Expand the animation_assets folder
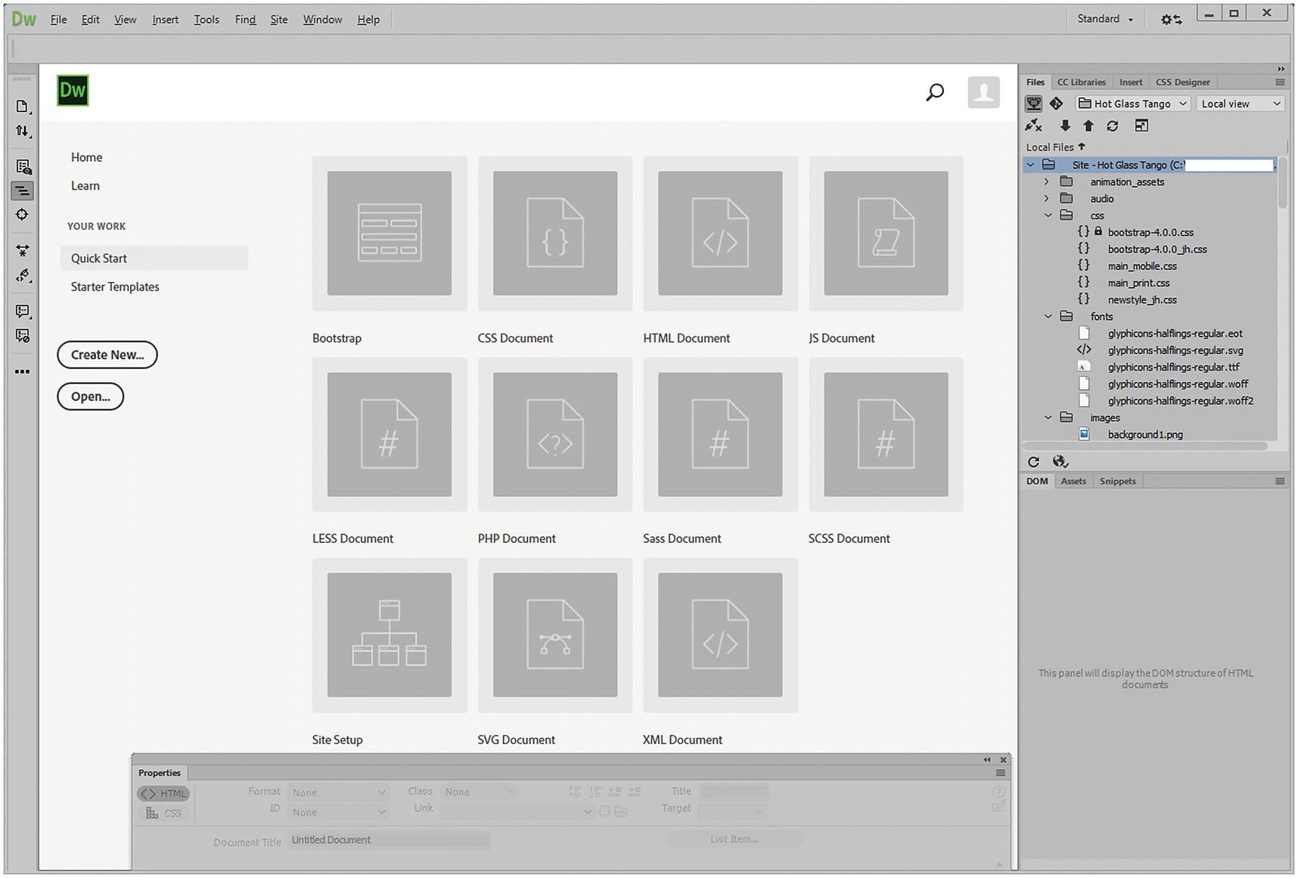1298x878 pixels. 1047,181
